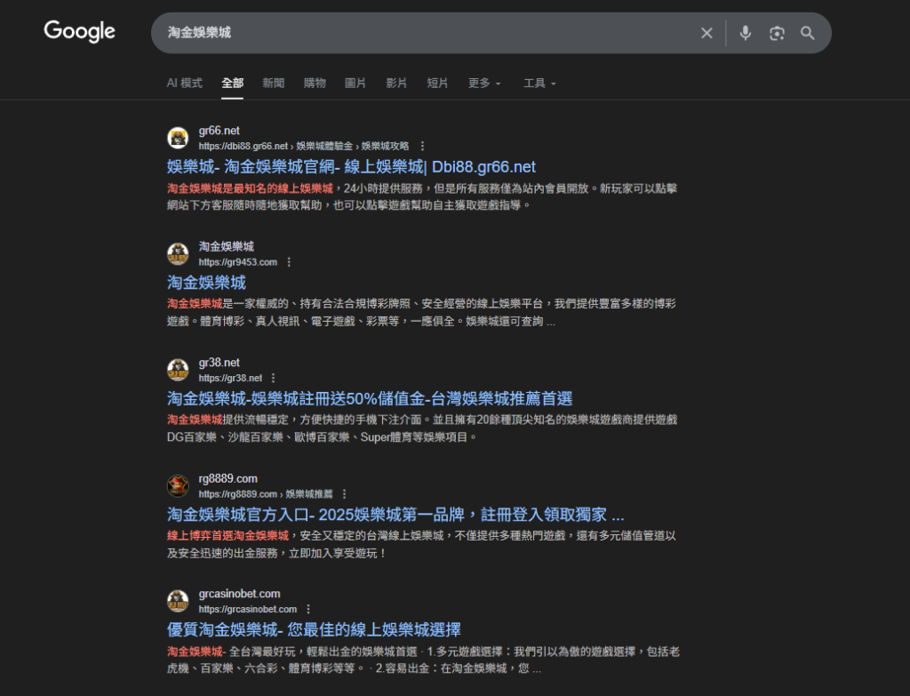Open three-dot menu for gr9453.com result
Screen dimensions: 910x696
tap(289, 262)
